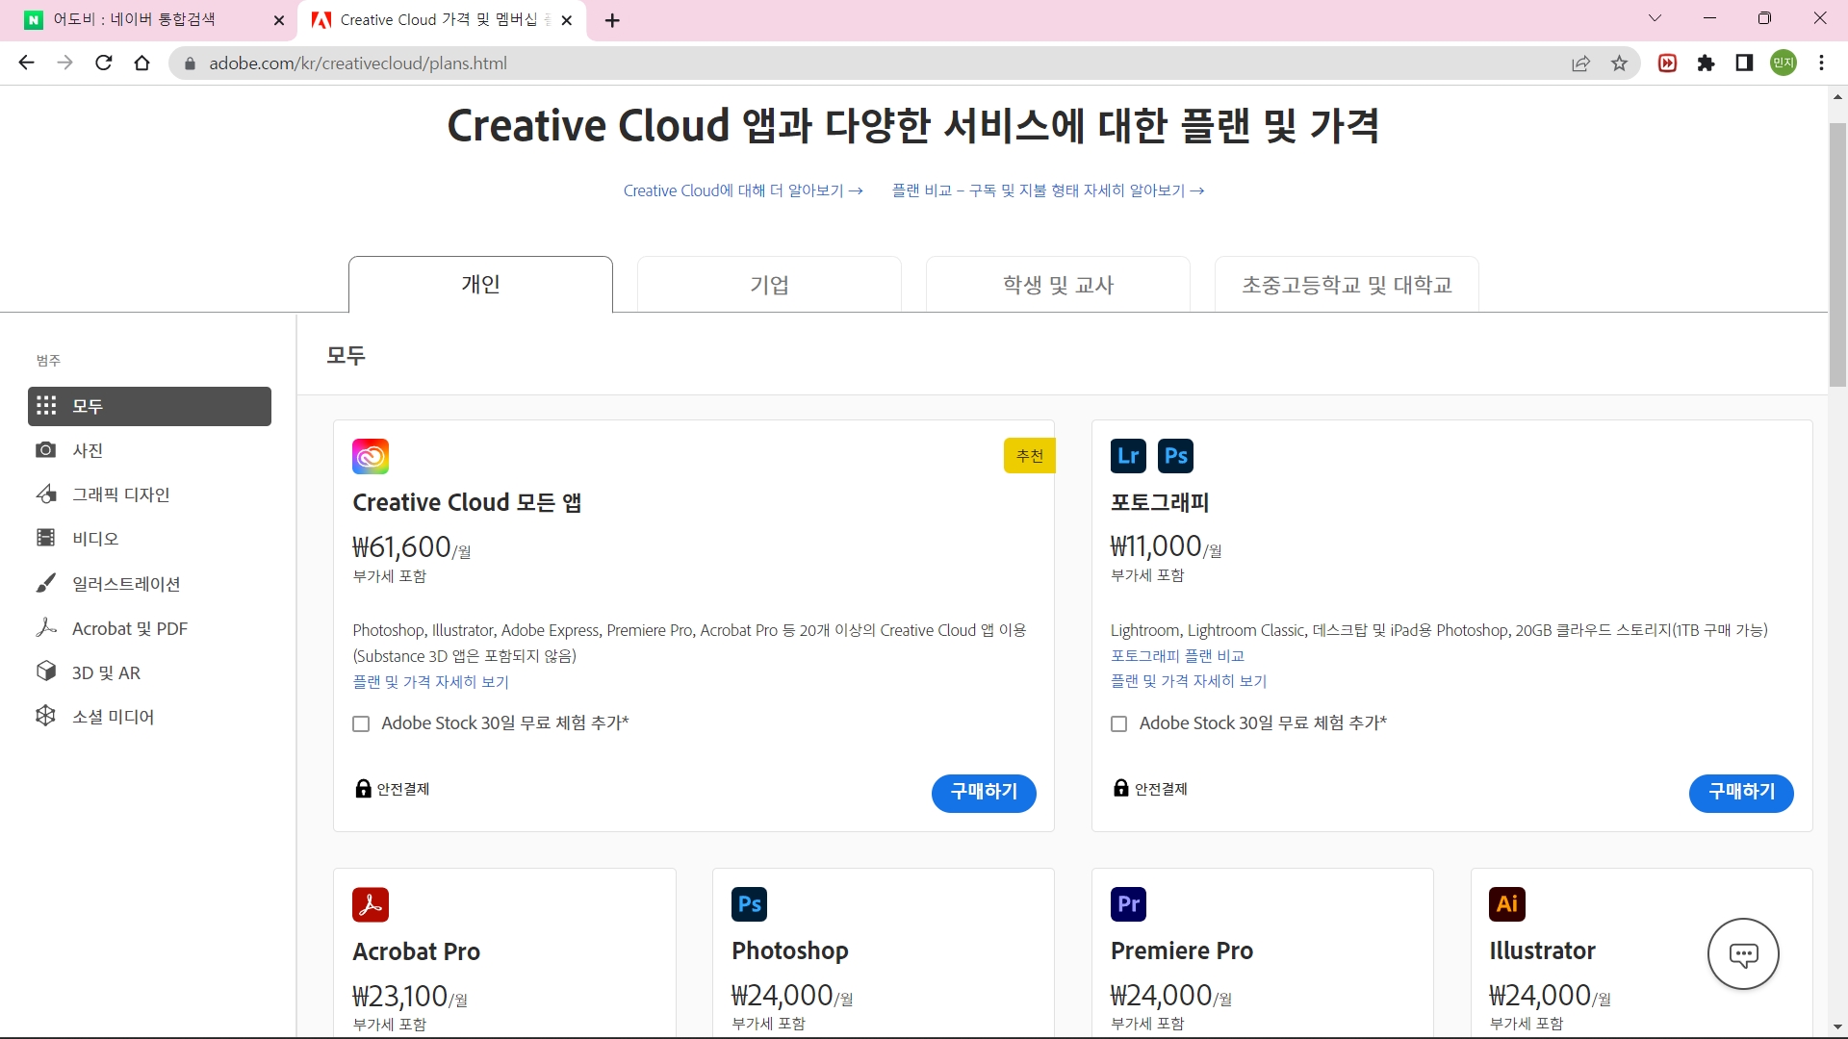Click the scrollbar down arrow
This screenshot has height=1039, width=1848.
pos(1837,1027)
